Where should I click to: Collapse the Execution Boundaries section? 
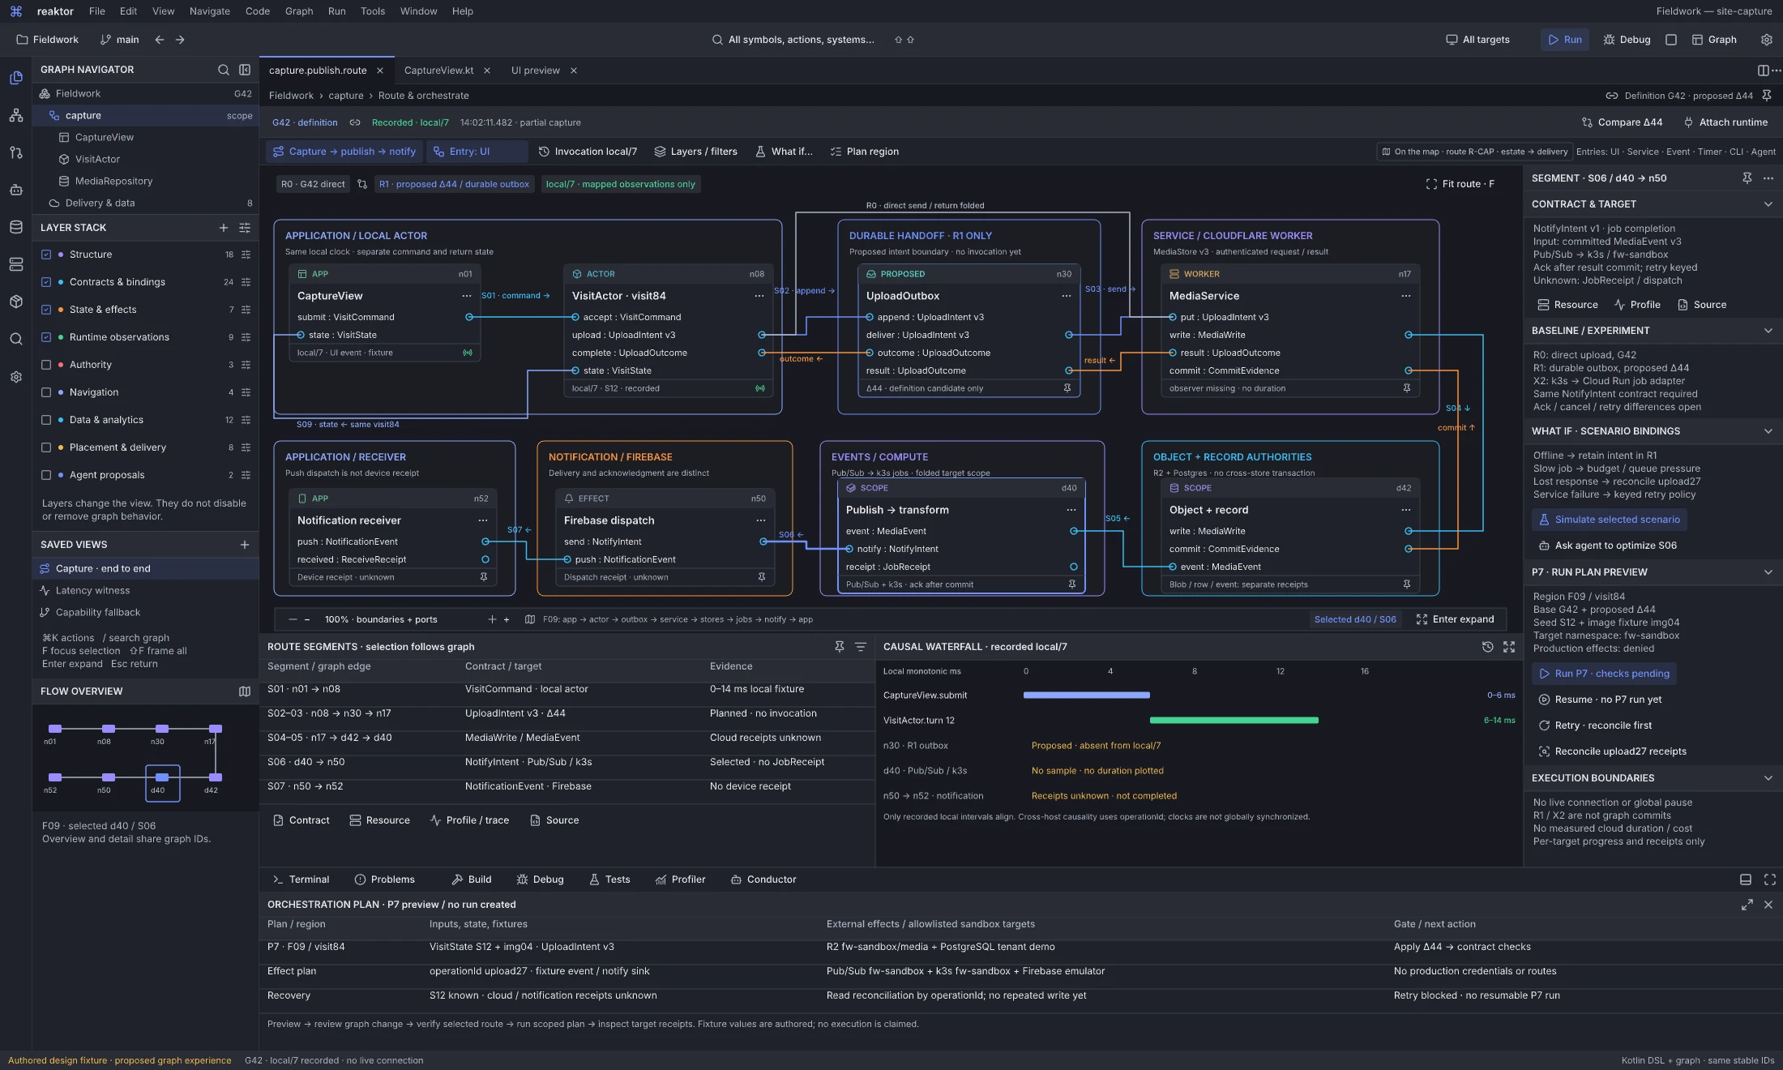pyautogui.click(x=1768, y=778)
